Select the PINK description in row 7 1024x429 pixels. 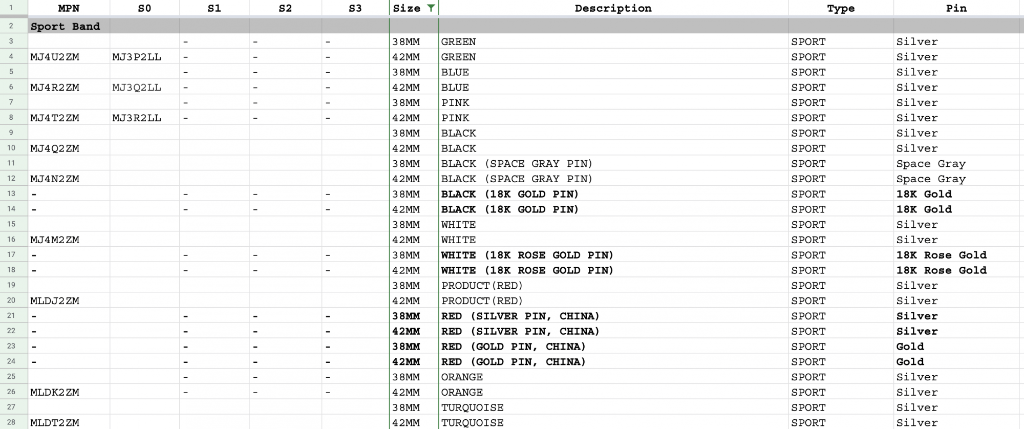613,102
